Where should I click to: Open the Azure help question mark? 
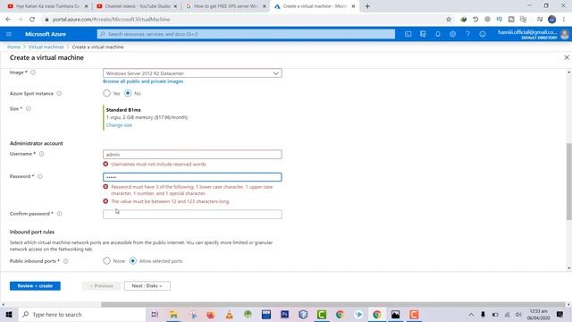coord(467,34)
